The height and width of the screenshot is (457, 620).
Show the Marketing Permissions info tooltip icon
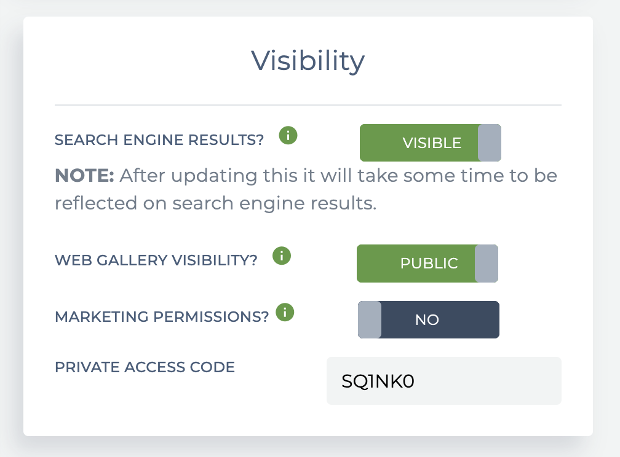285,313
